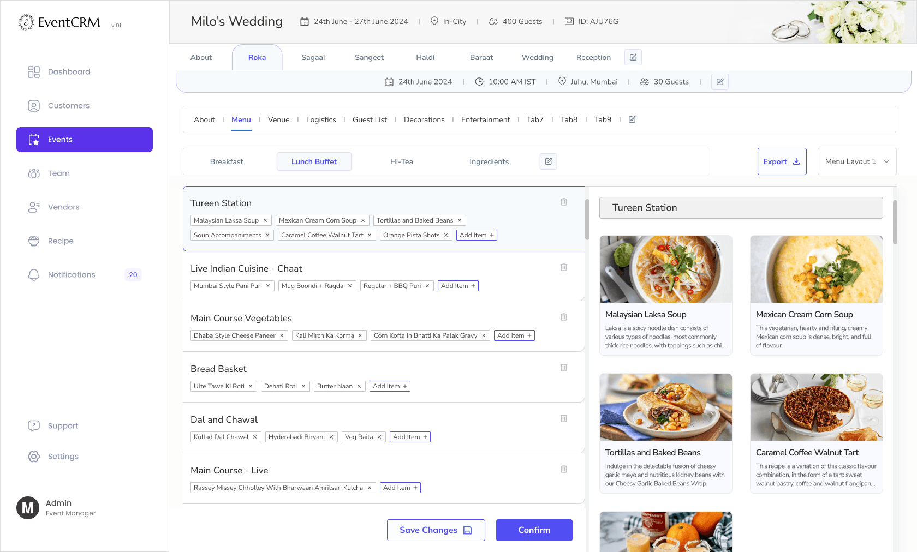Image resolution: width=917 pixels, height=552 pixels.
Task: Select the Venue section tab
Action: tap(279, 119)
